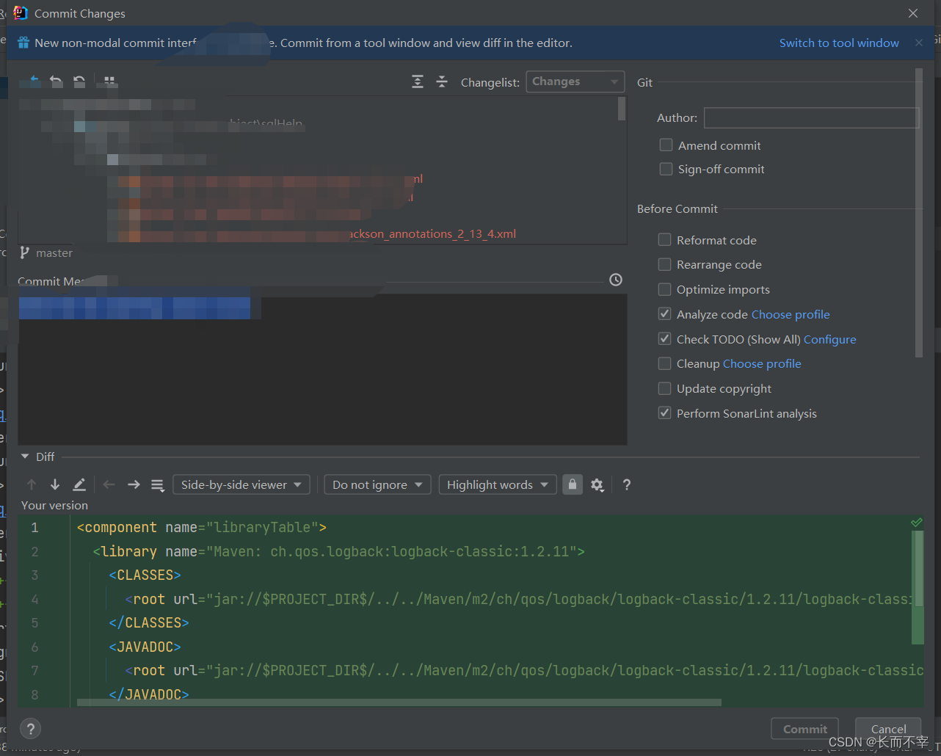Click the master branch label

coord(54,252)
